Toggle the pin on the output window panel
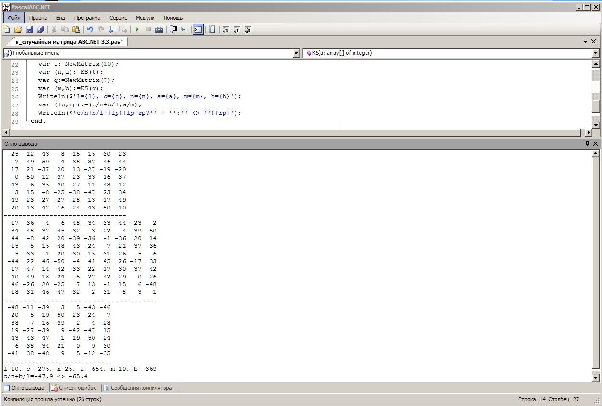 587,144
